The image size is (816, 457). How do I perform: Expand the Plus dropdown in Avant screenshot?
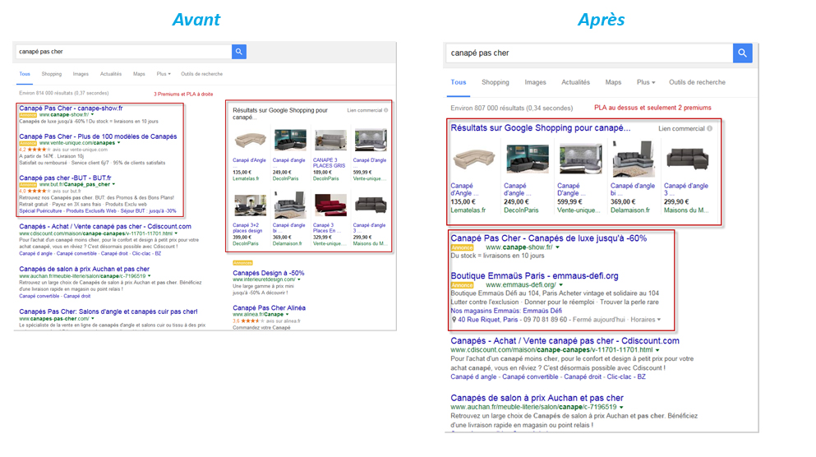[164, 74]
